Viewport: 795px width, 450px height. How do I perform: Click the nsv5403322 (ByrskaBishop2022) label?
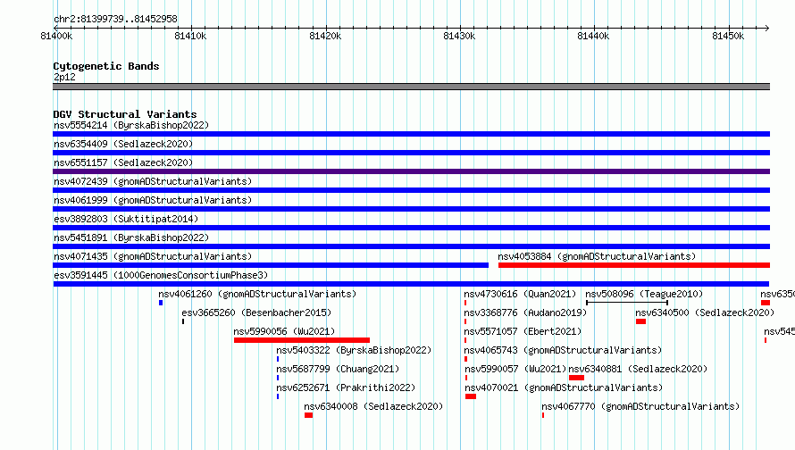354,350
